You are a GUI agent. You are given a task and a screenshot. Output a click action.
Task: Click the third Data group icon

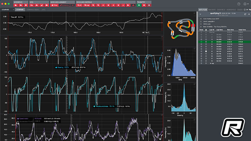tap(42, 5)
